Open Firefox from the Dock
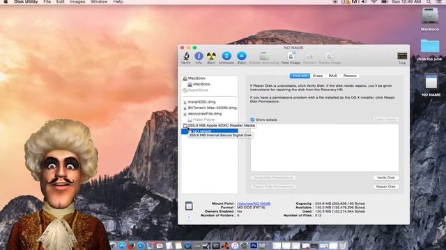 [132, 245]
